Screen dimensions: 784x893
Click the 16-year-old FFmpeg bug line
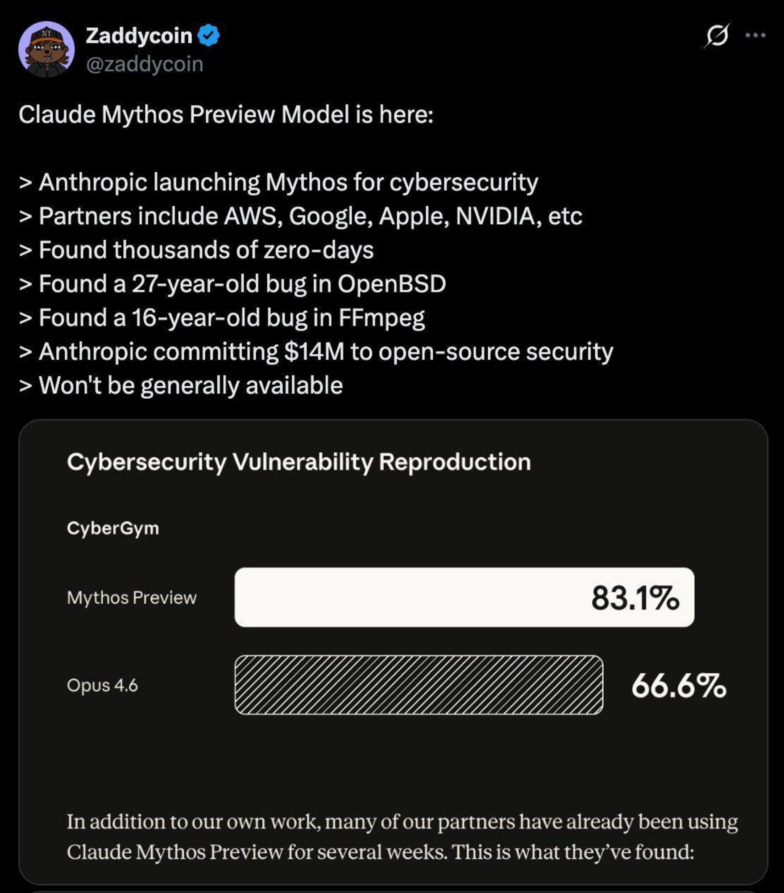point(222,317)
